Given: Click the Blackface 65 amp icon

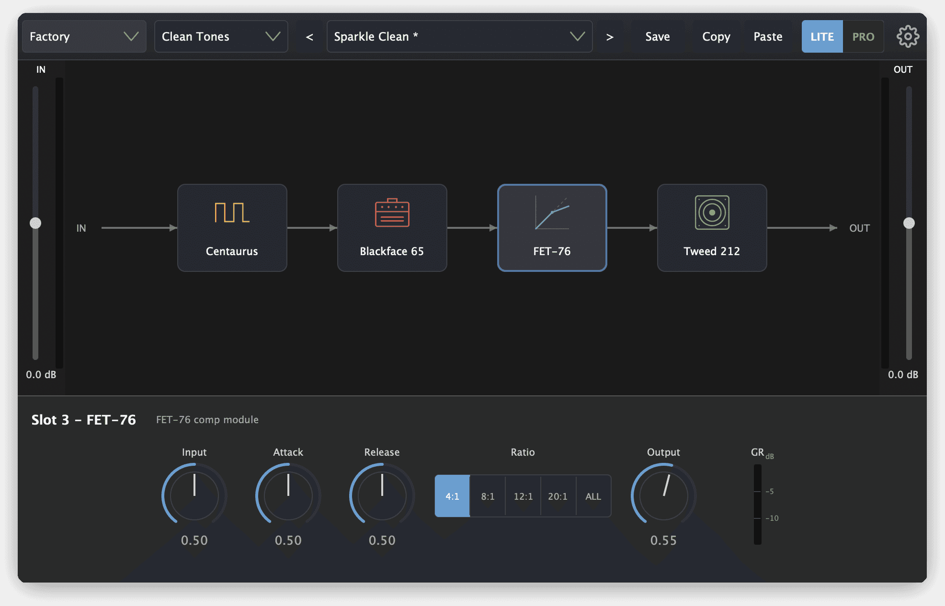Looking at the screenshot, I should [392, 213].
